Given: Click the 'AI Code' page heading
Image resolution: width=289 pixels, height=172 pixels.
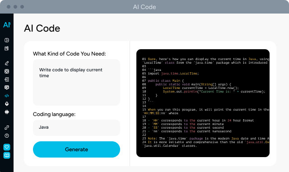Looking at the screenshot, I should tap(42, 28).
